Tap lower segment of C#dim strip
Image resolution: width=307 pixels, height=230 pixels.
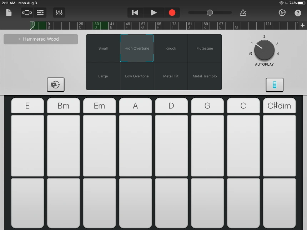tap(280, 203)
